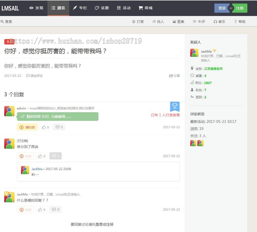257x232 pixels.
Task: Unlock the 精彩回答 paid answer
Action: pyautogui.click(x=58, y=117)
